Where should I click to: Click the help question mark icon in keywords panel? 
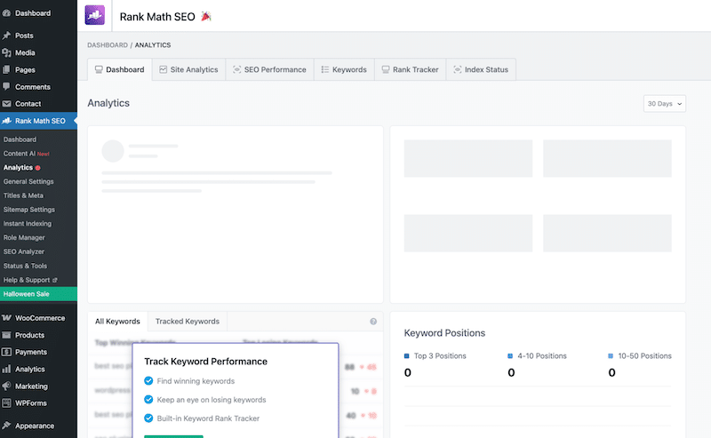(x=373, y=322)
